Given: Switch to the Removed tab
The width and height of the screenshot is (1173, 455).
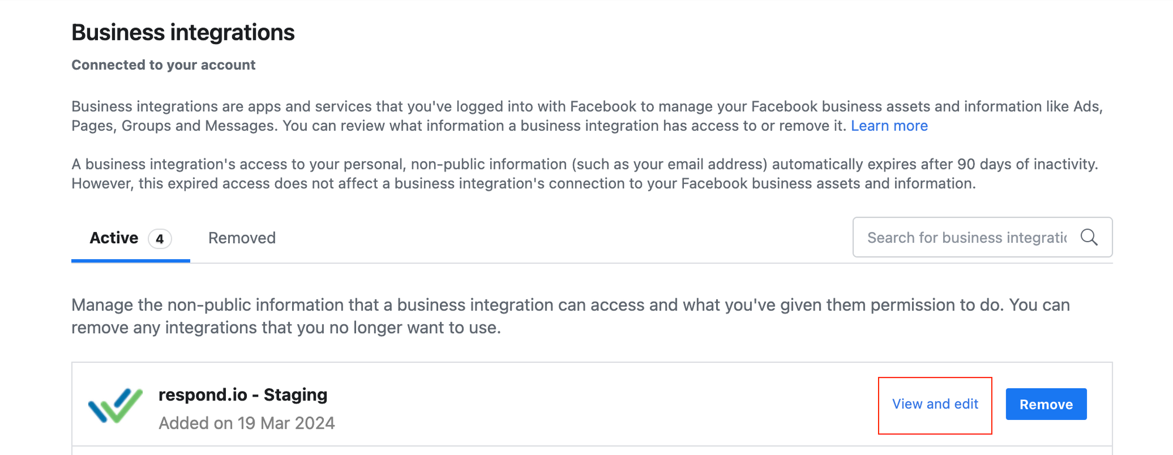Looking at the screenshot, I should tap(242, 238).
